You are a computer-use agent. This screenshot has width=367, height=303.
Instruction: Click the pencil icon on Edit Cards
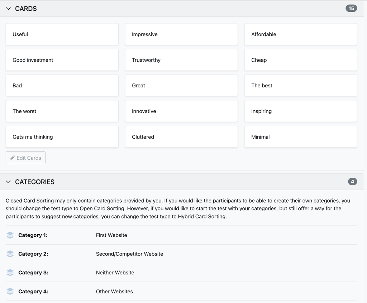(x=12, y=158)
